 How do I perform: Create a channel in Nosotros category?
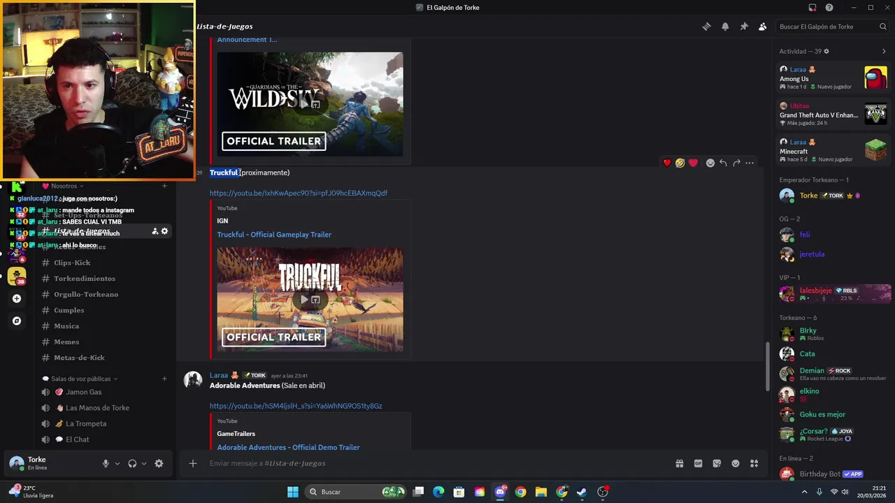[164, 186]
